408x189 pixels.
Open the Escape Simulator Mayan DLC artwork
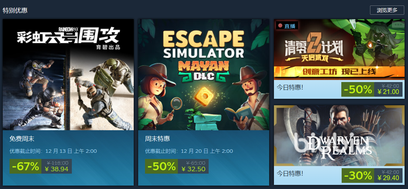pyautogui.click(x=203, y=75)
